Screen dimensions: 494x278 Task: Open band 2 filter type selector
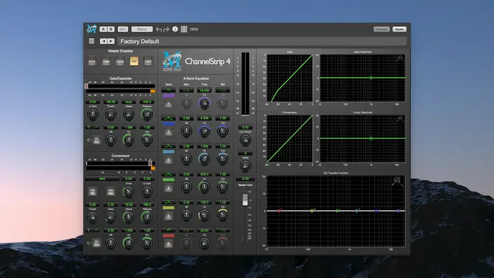coord(169,118)
